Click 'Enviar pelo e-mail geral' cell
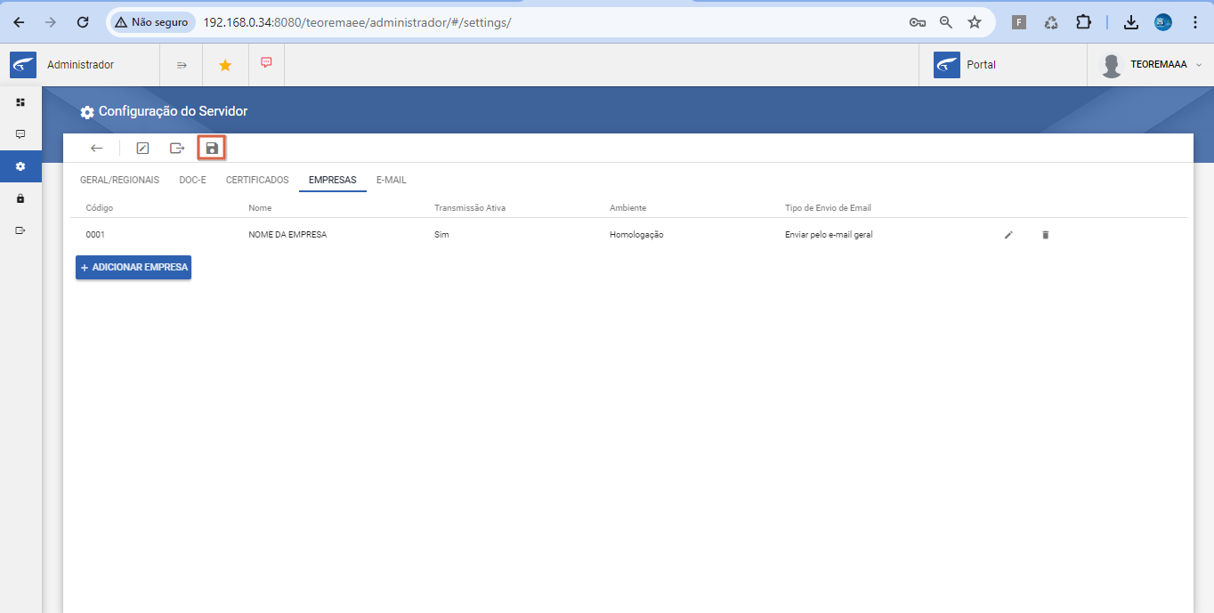 pos(829,235)
